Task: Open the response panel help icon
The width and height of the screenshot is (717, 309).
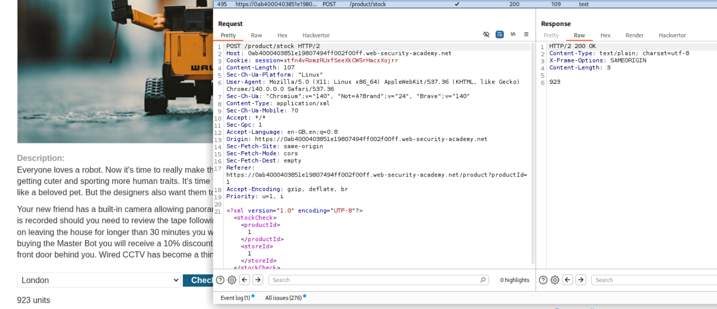Action: (x=543, y=280)
